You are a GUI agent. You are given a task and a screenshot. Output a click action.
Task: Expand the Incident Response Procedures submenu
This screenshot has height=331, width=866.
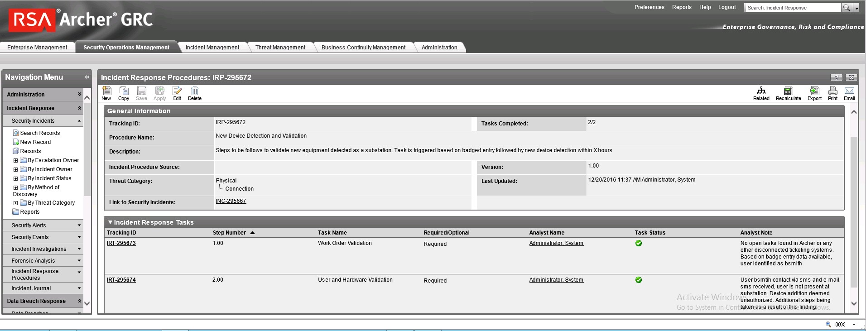[79, 272]
